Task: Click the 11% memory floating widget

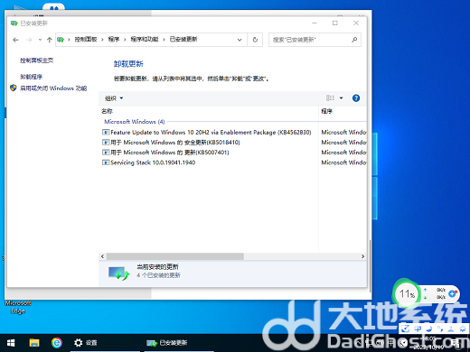Action: tap(407, 293)
